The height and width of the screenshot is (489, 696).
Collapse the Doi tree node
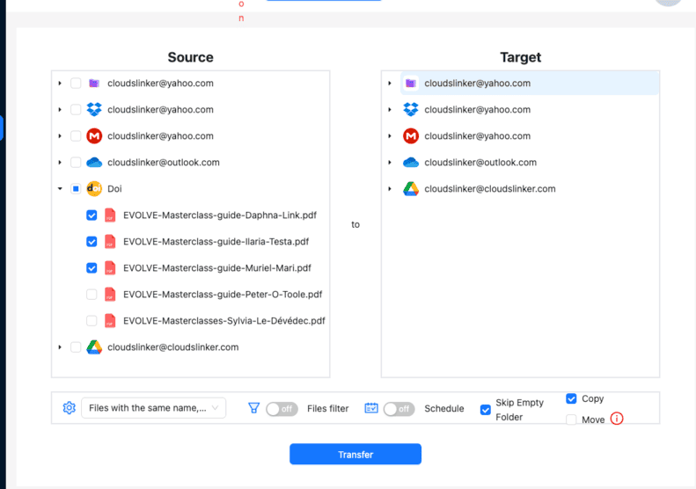(60, 188)
